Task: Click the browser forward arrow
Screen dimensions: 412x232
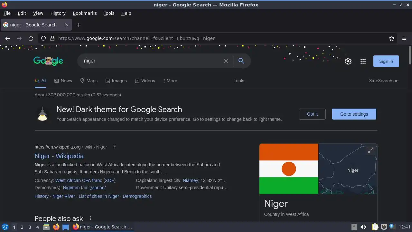Action: [x=19, y=38]
